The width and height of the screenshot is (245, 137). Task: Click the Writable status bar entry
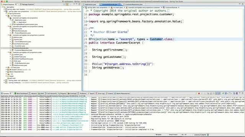tap(158, 135)
